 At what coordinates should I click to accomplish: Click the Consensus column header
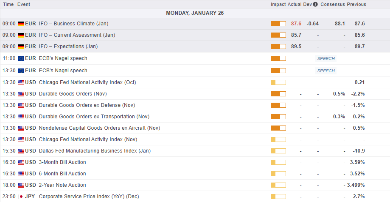tap(332, 4)
